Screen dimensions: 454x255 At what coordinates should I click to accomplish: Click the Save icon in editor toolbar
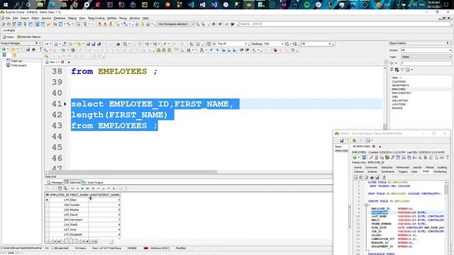88,44
